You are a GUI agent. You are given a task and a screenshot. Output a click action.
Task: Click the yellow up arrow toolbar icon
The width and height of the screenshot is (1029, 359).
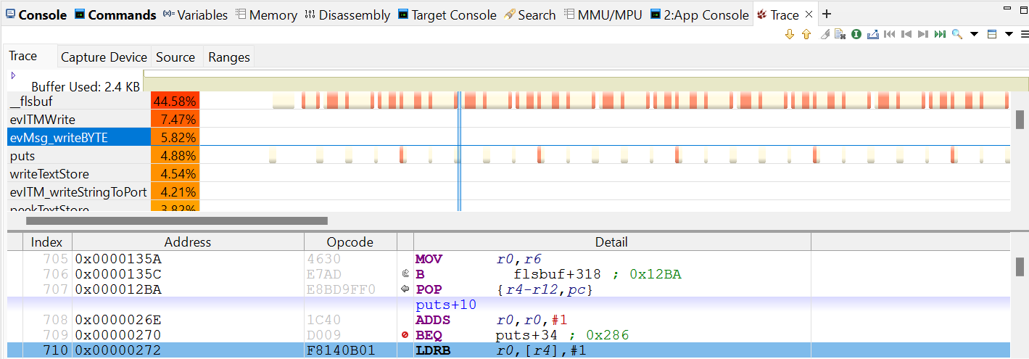806,34
